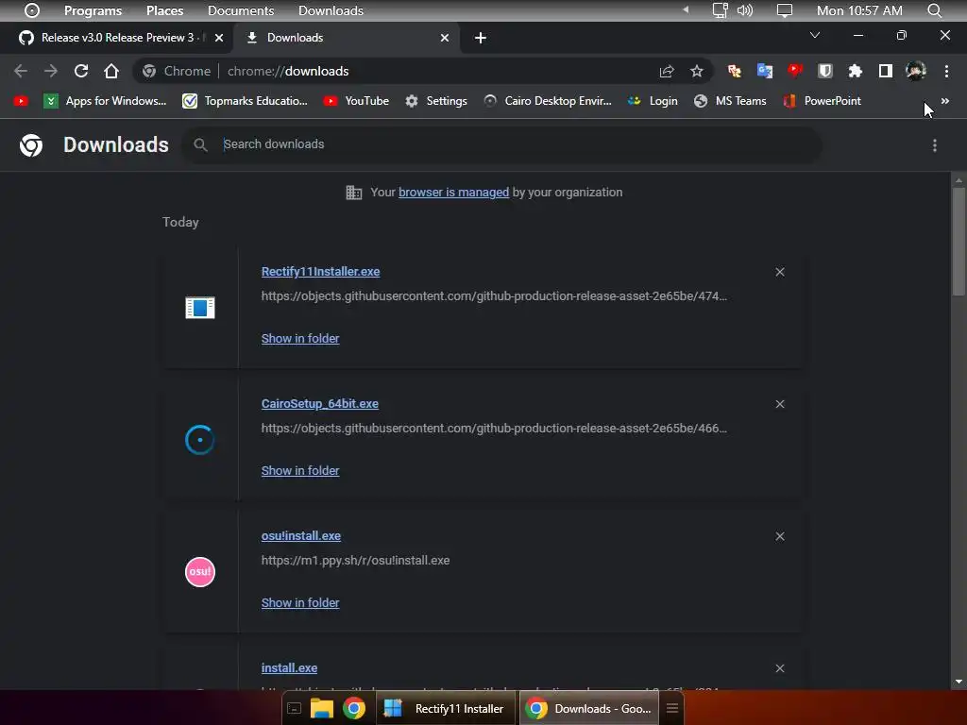Go forward with the forward arrow
Screen dimensions: 967x725
51,71
